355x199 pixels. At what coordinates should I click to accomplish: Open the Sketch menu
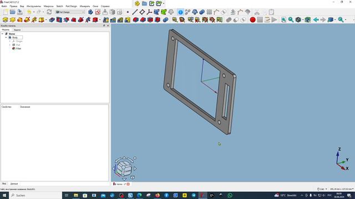59,6
